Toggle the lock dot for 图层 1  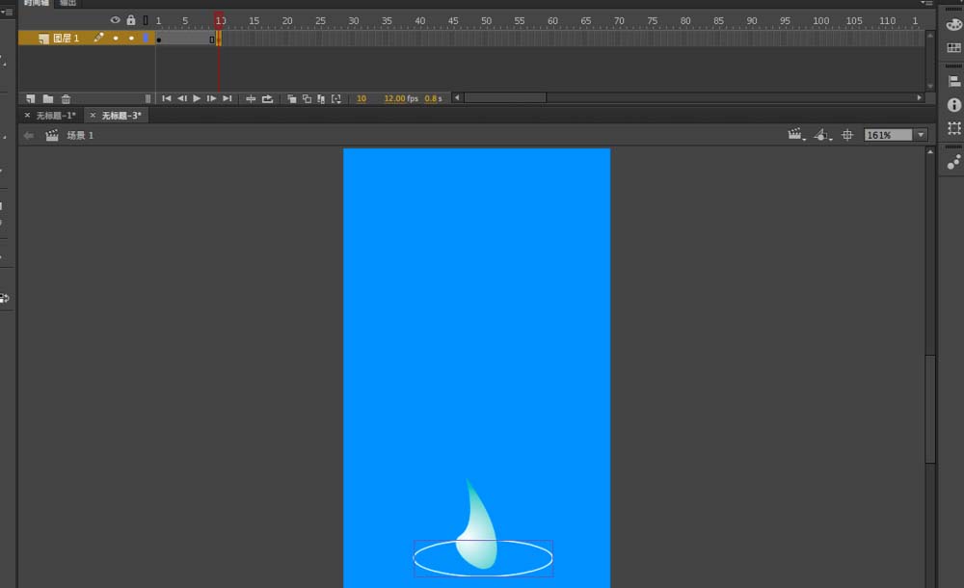tap(131, 39)
